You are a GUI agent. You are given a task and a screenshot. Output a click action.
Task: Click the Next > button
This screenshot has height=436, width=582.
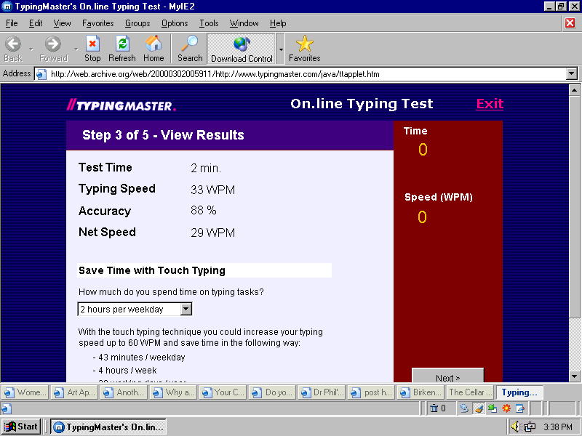click(x=447, y=375)
